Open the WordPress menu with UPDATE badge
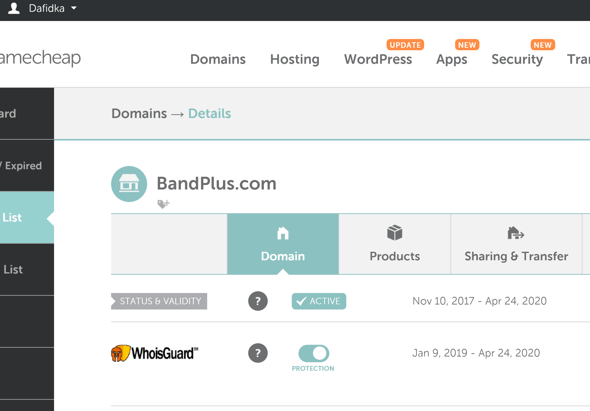 point(378,59)
